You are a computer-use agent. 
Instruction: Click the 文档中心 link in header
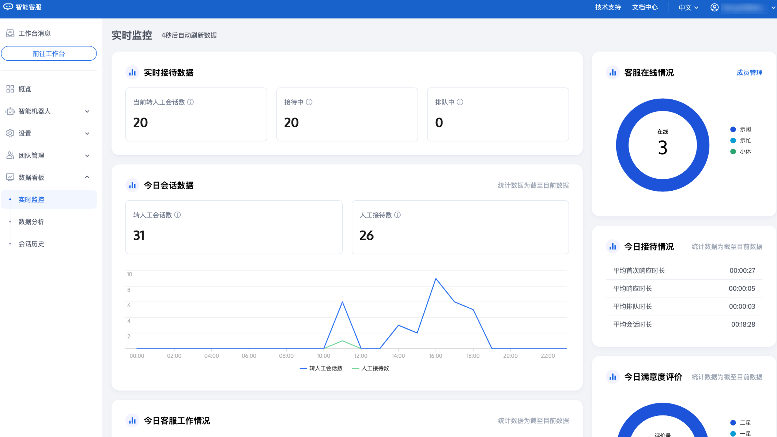pos(645,8)
